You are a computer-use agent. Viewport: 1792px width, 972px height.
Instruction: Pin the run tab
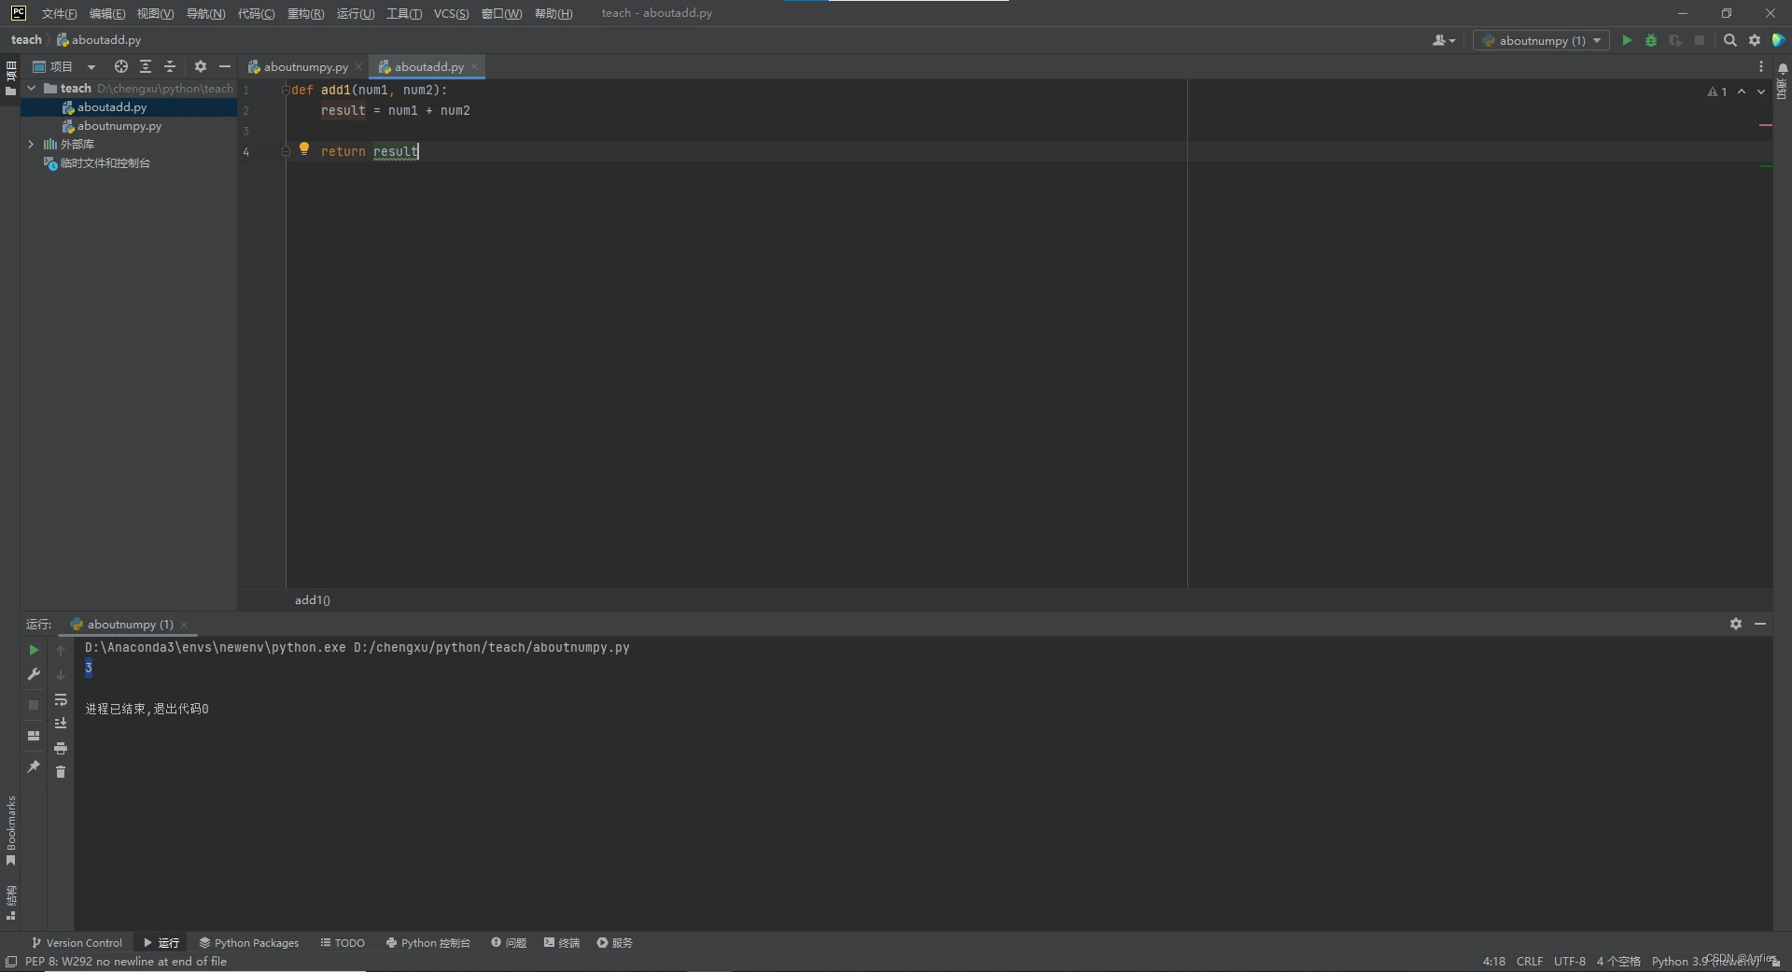click(x=34, y=767)
